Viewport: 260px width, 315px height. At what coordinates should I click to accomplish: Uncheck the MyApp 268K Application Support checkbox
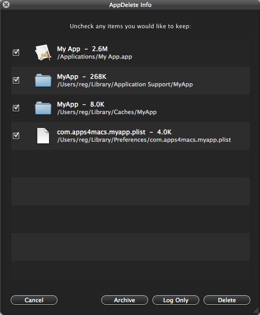coord(16,80)
